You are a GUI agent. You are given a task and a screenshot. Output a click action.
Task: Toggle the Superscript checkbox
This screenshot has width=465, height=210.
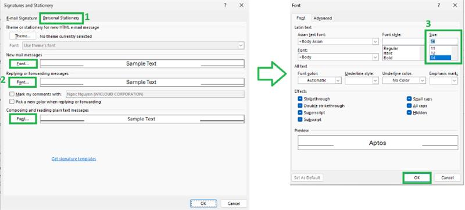click(x=300, y=113)
